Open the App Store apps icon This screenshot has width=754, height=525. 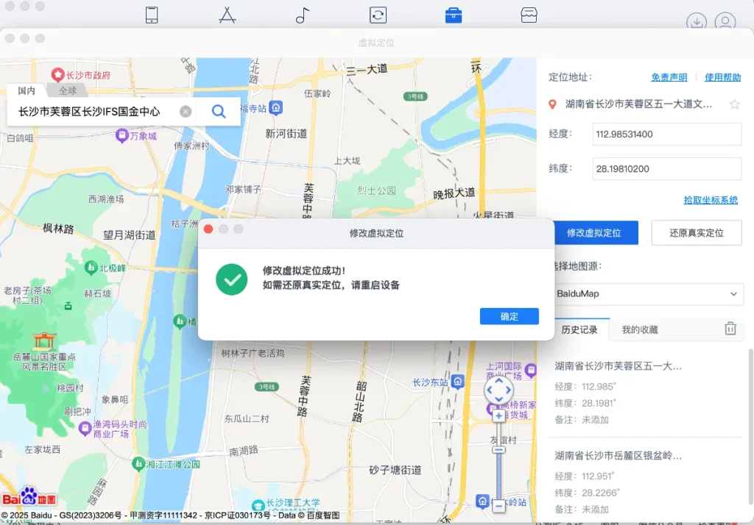click(x=227, y=15)
